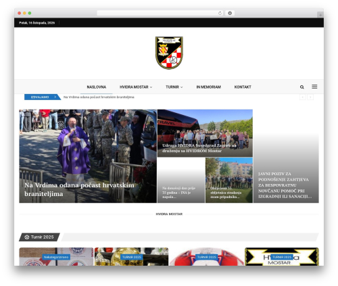Open ticker headline Na Vrdima odana počast

(99, 97)
